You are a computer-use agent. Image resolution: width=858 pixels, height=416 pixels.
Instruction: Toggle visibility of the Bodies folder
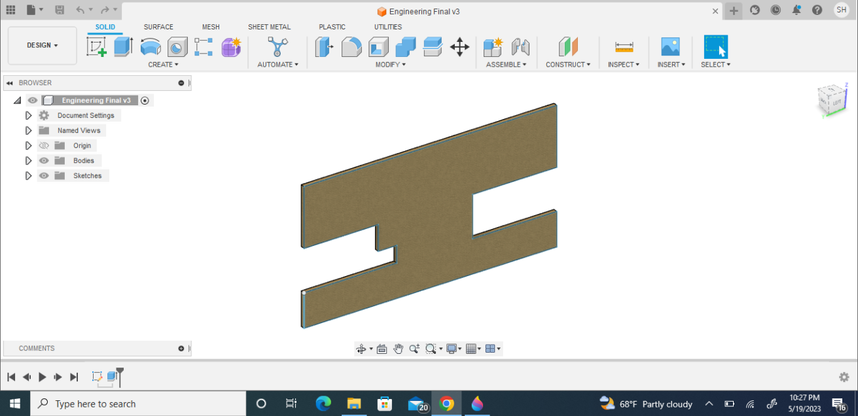tap(43, 160)
